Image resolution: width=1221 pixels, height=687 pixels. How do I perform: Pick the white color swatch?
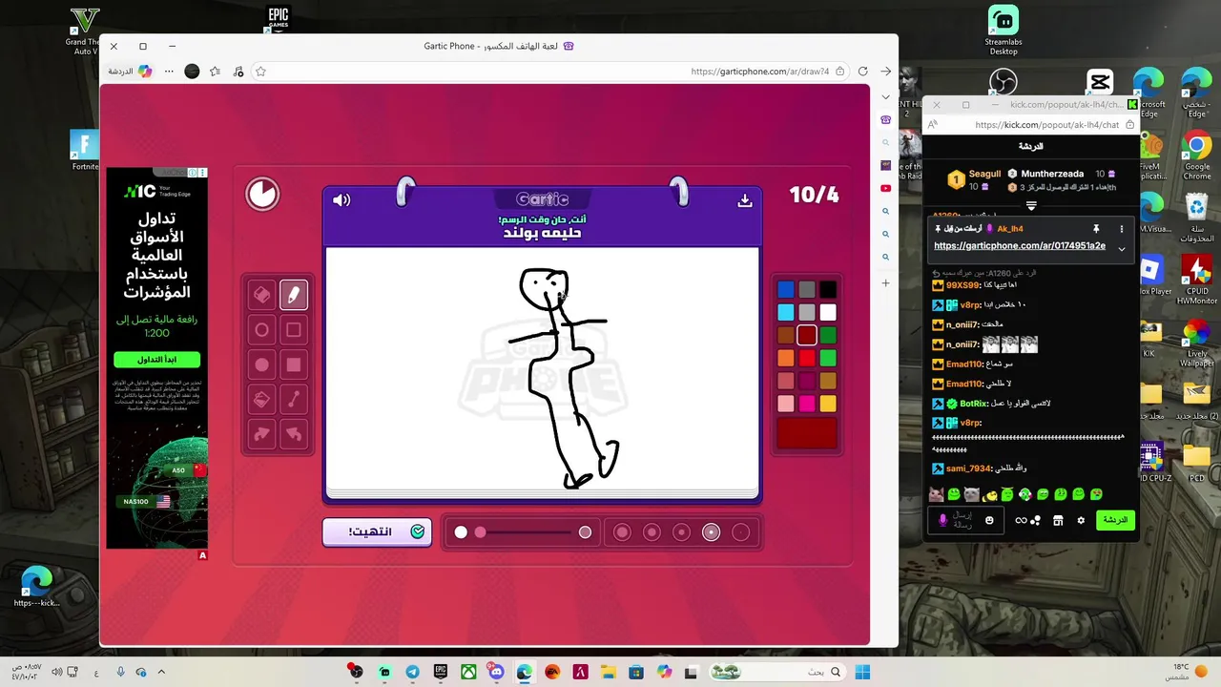click(x=828, y=312)
